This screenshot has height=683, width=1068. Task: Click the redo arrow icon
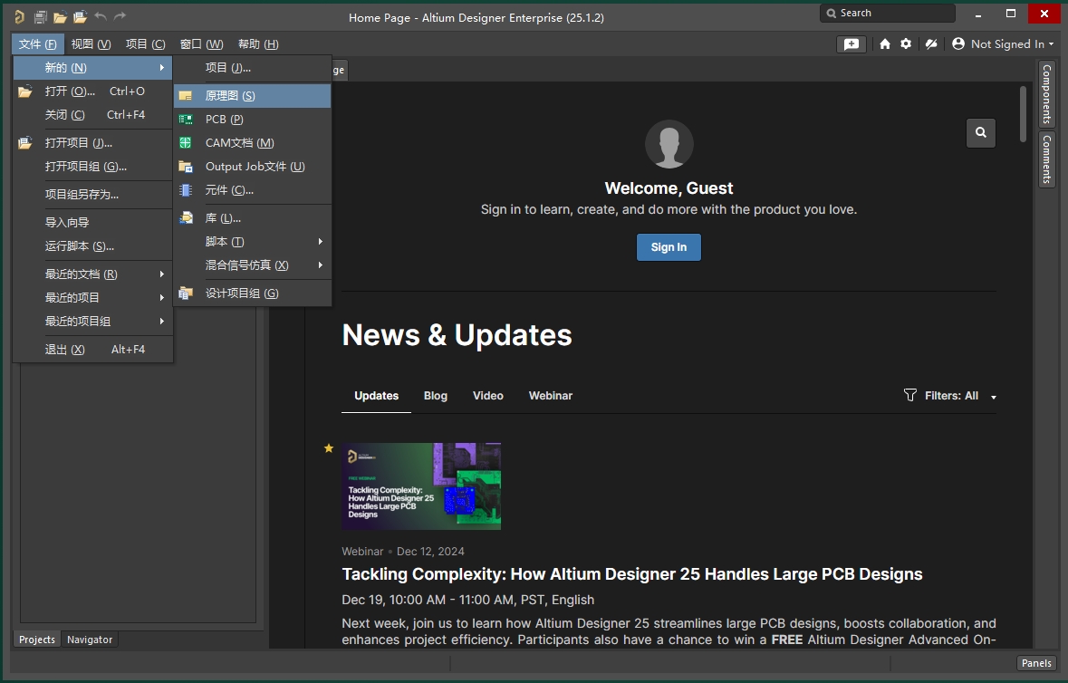(120, 16)
